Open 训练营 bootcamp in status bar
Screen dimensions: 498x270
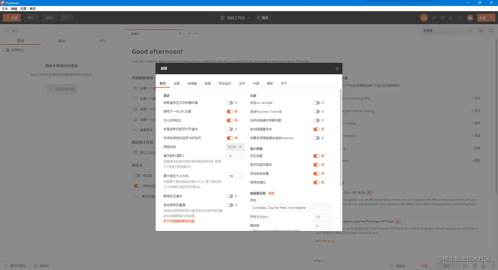pos(397,266)
